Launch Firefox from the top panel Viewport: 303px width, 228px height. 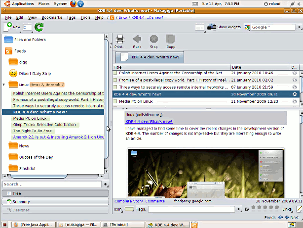pos(73,3)
